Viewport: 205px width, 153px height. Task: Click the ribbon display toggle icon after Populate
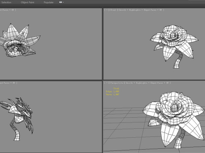coord(61,2)
